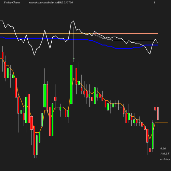
Task: Click the tallest green candlestick mid-chart
Action: tap(71, 84)
